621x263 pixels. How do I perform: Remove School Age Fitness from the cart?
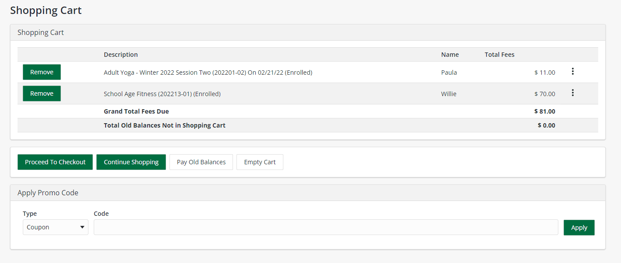tap(42, 93)
